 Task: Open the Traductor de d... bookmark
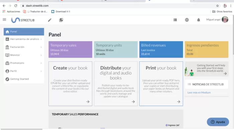(x=35, y=11)
